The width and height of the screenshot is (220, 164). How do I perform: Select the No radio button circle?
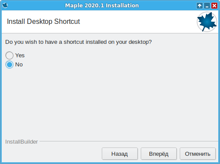click(x=10, y=65)
